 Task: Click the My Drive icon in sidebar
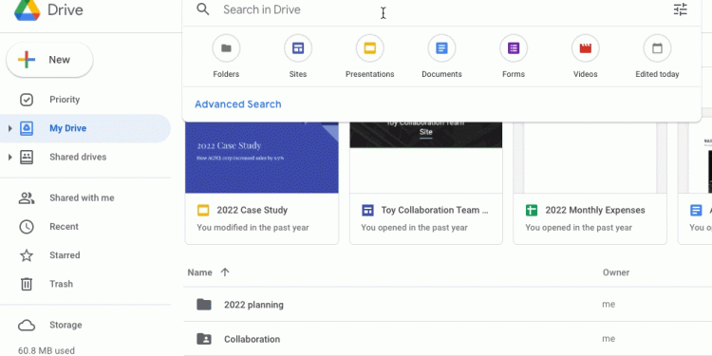point(27,128)
